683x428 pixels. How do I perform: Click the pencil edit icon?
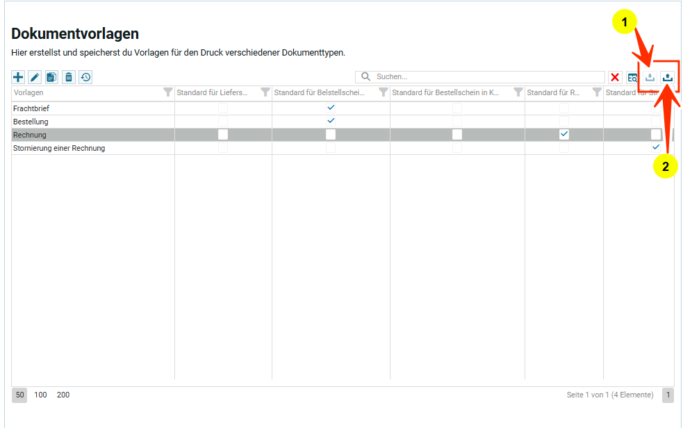(x=35, y=77)
